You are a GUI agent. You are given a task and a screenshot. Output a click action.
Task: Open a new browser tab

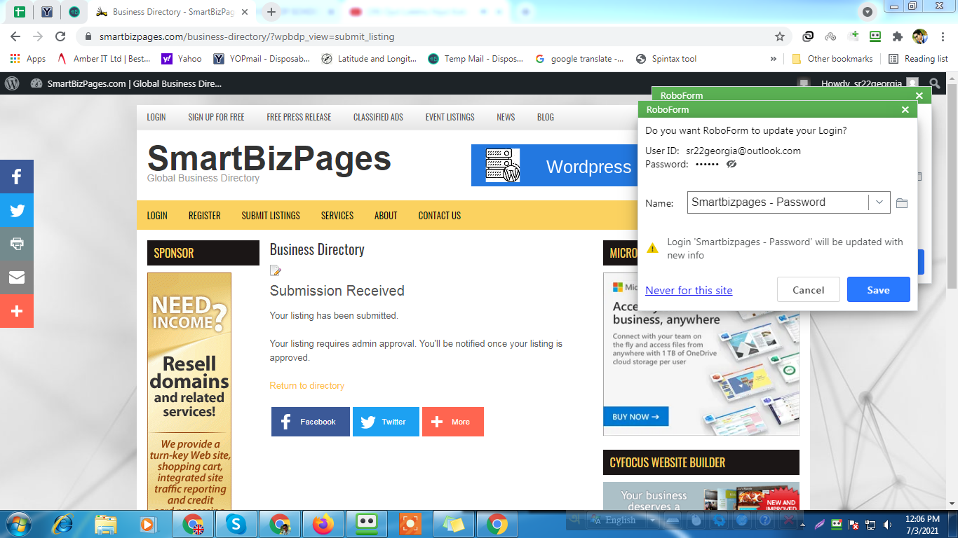point(271,12)
